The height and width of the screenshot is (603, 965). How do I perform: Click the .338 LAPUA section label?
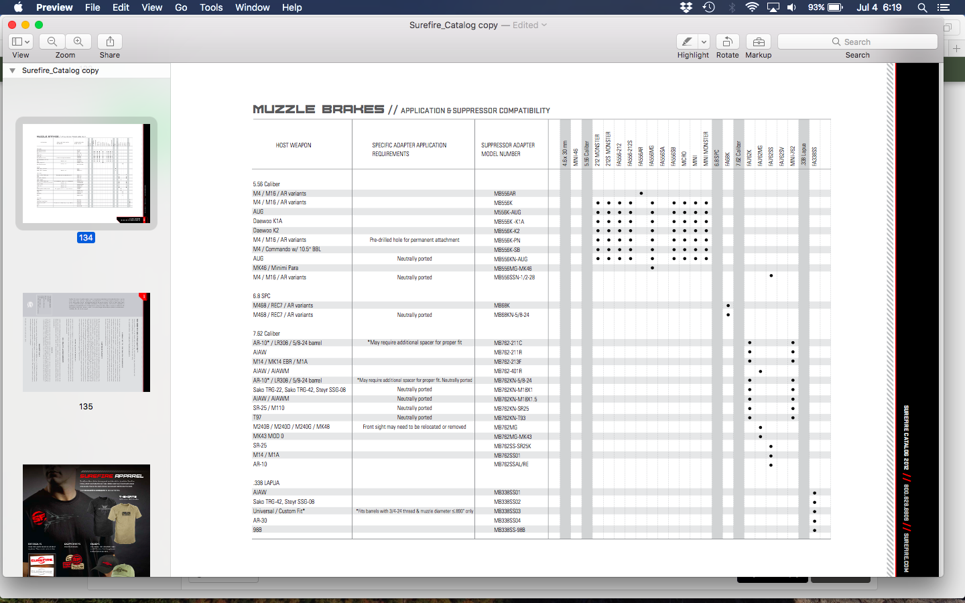pos(266,483)
